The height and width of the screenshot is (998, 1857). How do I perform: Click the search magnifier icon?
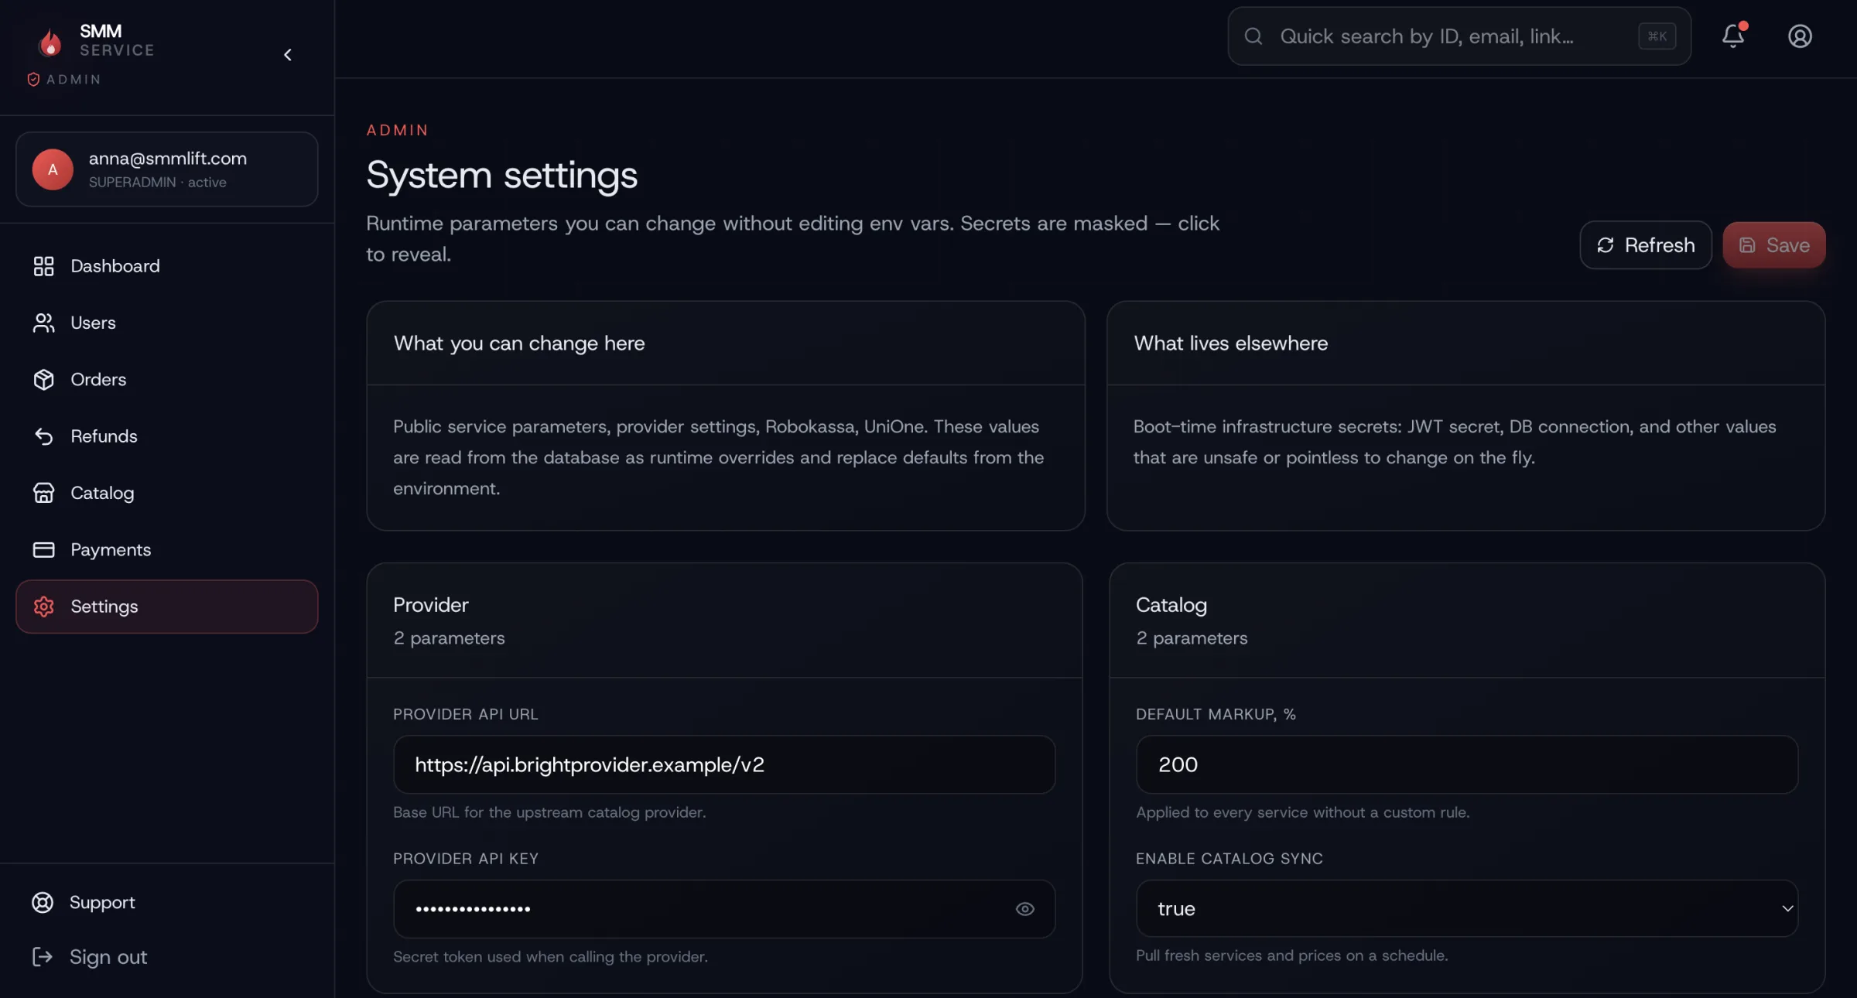[1253, 36]
